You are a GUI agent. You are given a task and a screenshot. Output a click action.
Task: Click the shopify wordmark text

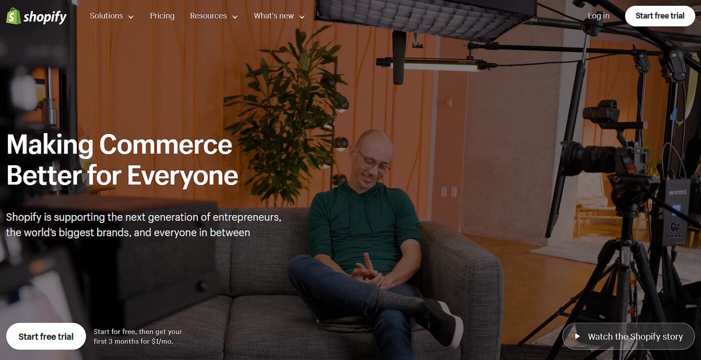pyautogui.click(x=45, y=17)
